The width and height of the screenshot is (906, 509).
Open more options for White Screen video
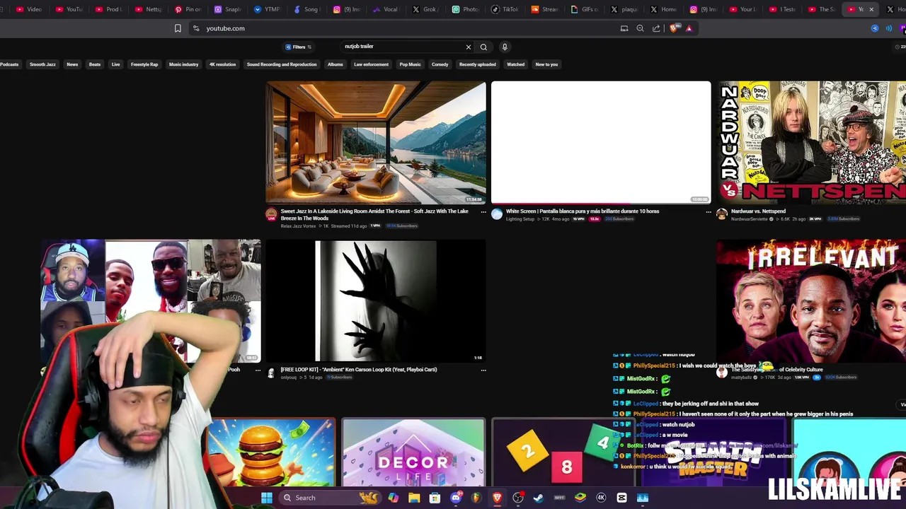[x=709, y=211]
